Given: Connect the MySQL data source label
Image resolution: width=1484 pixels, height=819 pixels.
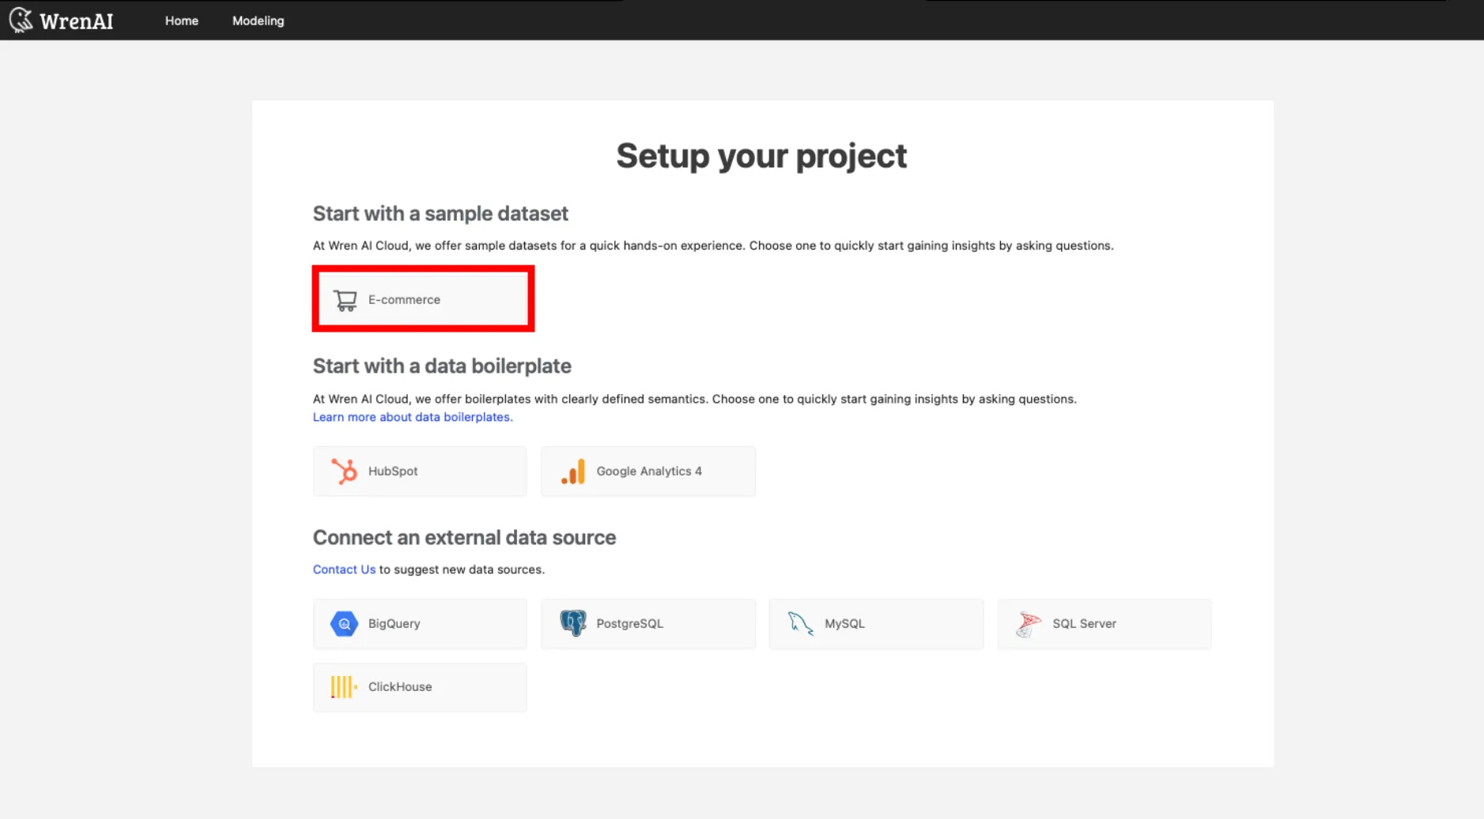Looking at the screenshot, I should (x=844, y=624).
